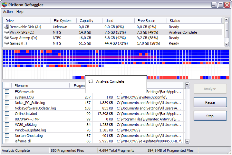Click the NokiaSoftwareUpdater.log filename
This screenshot has width=232, height=155.
click(x=35, y=108)
